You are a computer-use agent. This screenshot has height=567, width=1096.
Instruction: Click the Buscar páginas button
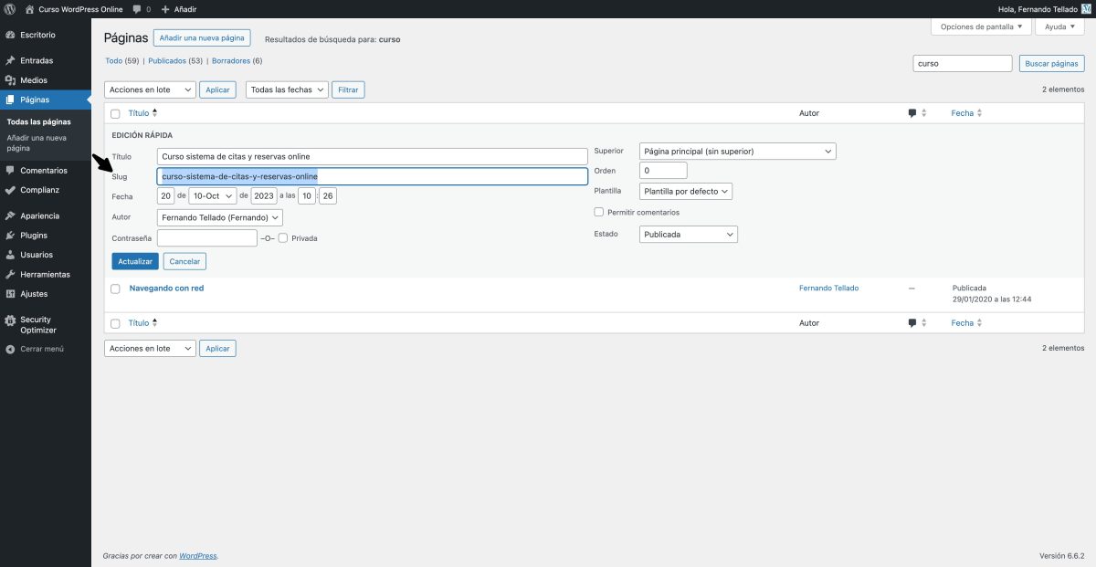[1051, 64]
